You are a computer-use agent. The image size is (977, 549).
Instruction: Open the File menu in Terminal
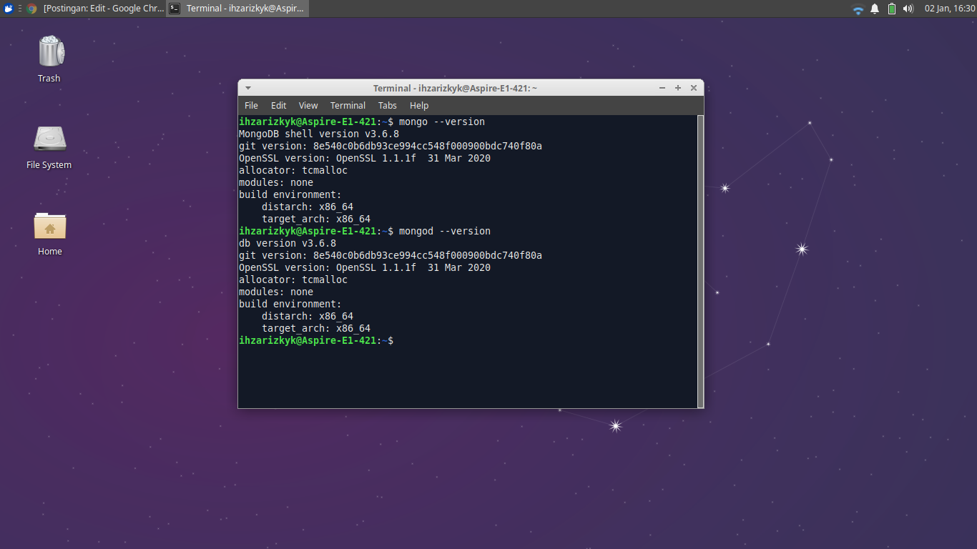(x=251, y=105)
